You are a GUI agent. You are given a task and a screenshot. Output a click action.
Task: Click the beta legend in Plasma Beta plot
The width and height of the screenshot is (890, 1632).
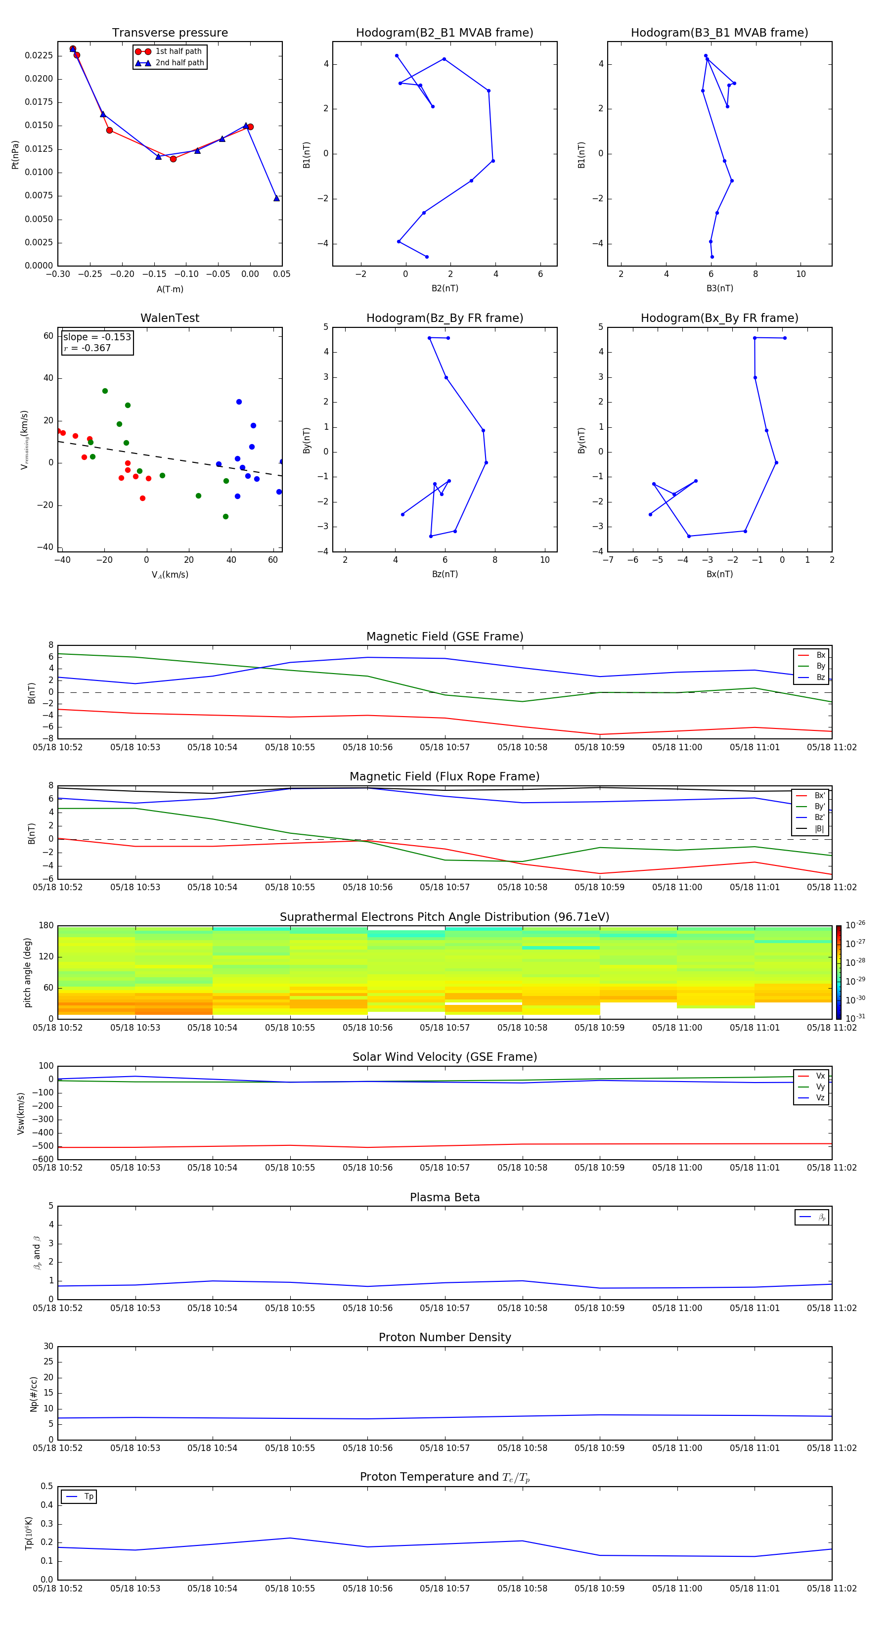click(811, 1217)
